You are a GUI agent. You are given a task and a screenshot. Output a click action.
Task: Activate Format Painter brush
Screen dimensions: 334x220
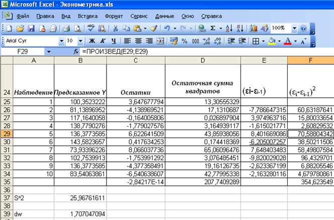(x=154, y=28)
